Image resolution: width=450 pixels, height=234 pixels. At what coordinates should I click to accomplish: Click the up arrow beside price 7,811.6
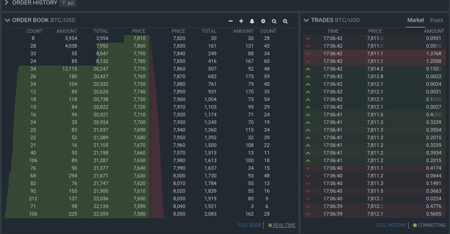pyautogui.click(x=308, y=115)
